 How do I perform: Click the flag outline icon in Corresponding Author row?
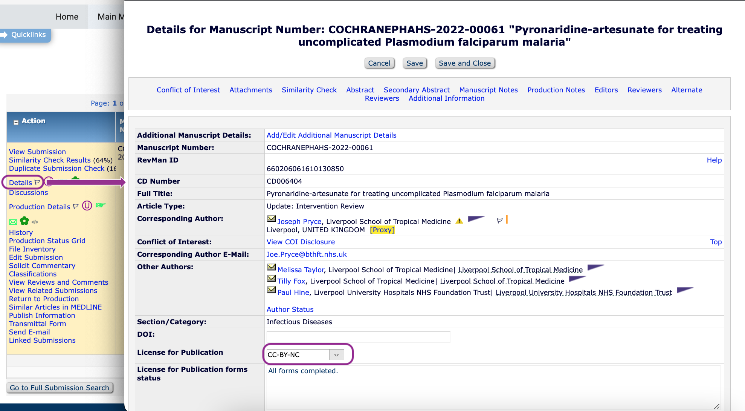click(499, 221)
